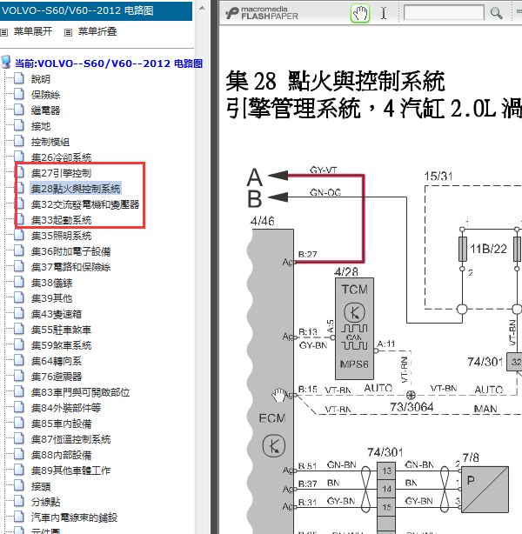The height and width of the screenshot is (534, 522).
Task: Click the page icon beside 接地
Action: point(19,125)
